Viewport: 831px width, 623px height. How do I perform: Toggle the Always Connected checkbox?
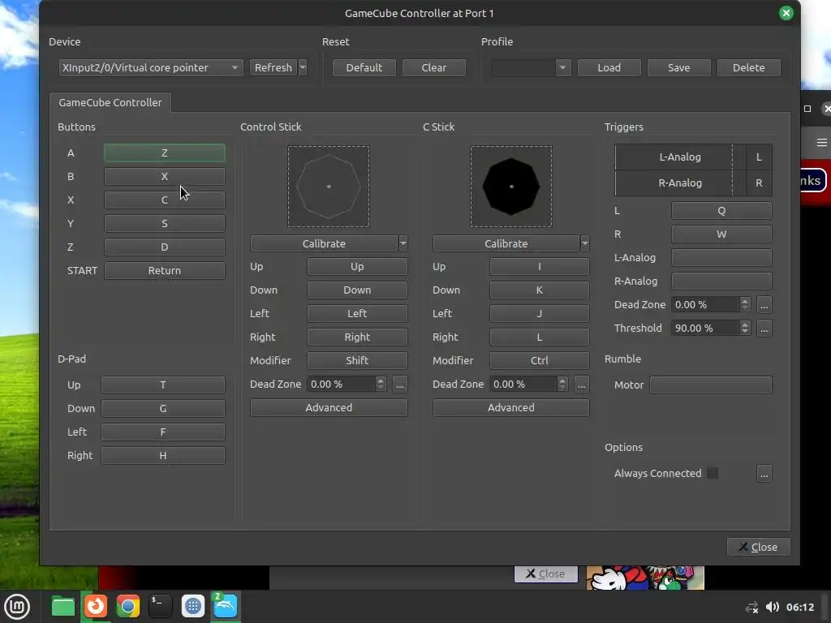click(713, 473)
